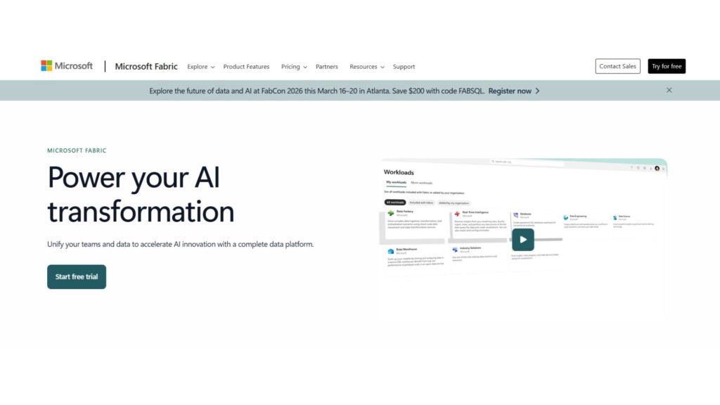Expand the Resources menu
The height and width of the screenshot is (405, 720).
(x=367, y=67)
